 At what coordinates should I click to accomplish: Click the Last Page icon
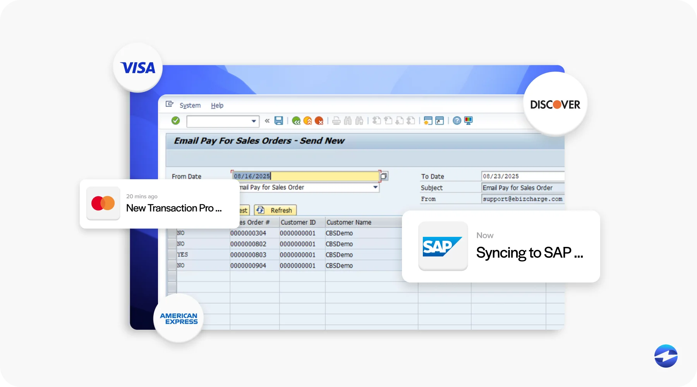pyautogui.click(x=411, y=121)
